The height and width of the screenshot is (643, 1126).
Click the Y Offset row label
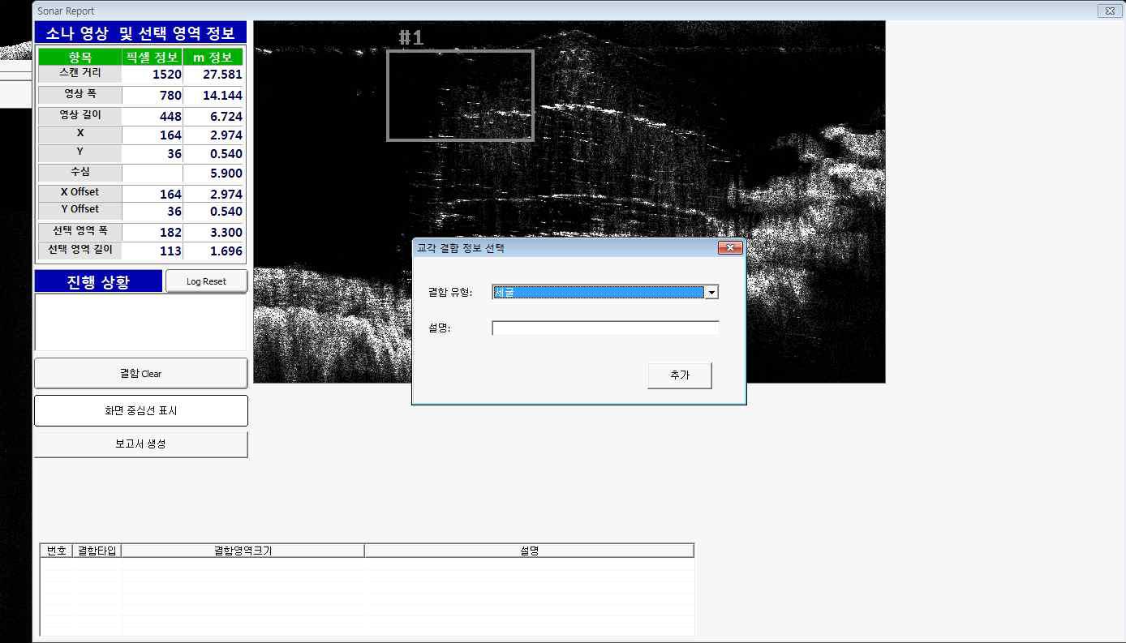(x=80, y=209)
